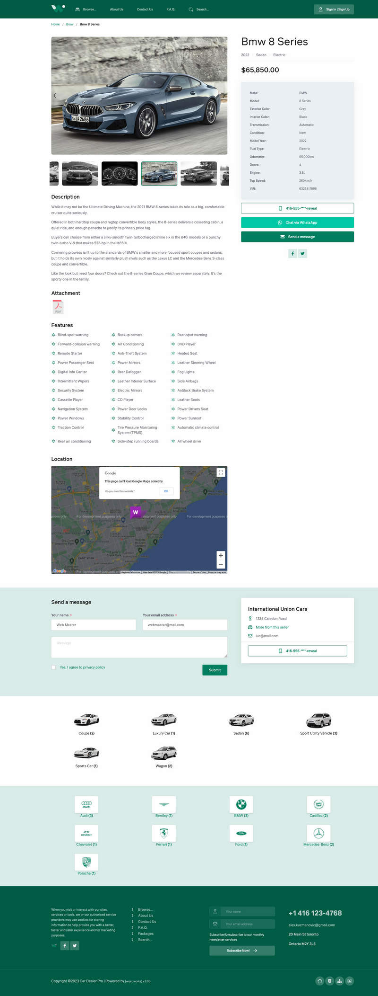Viewport: 378px width, 996px height.
Task: Click the newsletter email address field
Action: (x=247, y=924)
